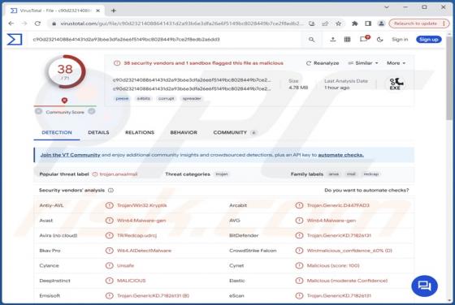455x305 pixels.
Task: Click the search magnifier icon
Action: pyautogui.click(x=311, y=40)
